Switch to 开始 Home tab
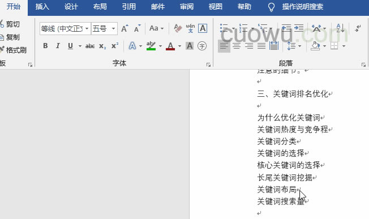This screenshot has width=369, height=219. point(14,7)
